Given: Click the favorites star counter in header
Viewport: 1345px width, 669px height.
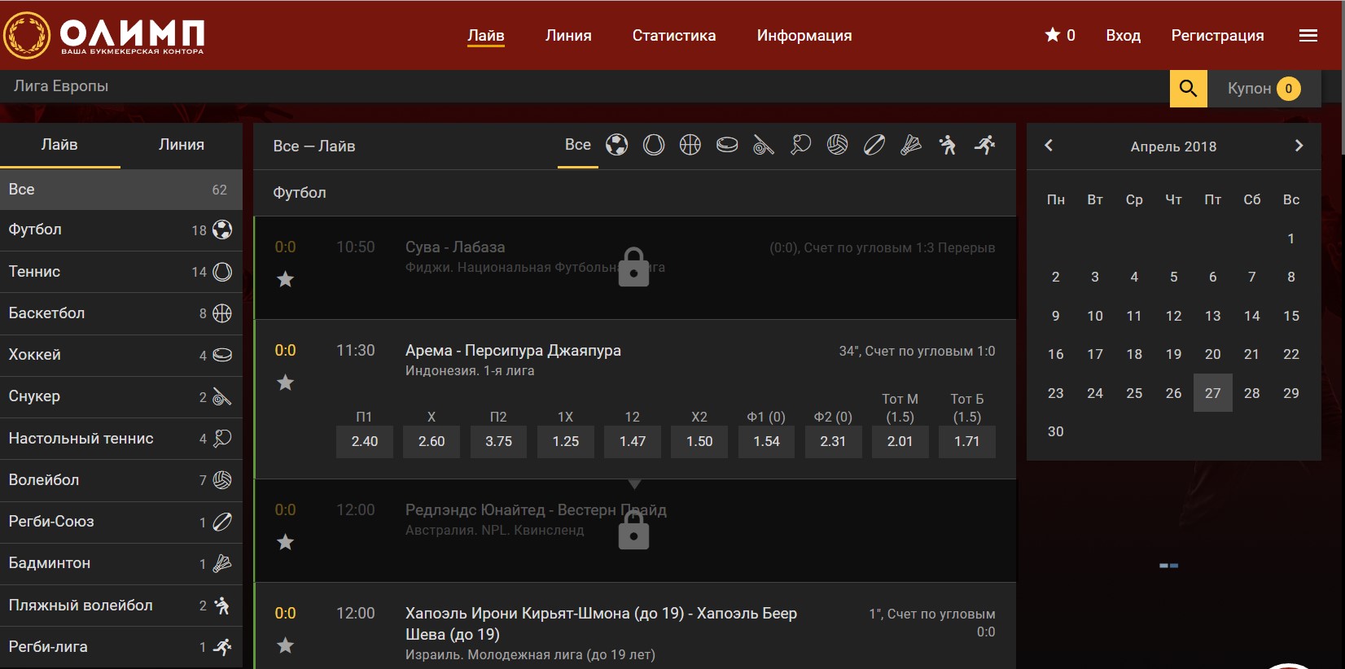Looking at the screenshot, I should [x=1060, y=35].
